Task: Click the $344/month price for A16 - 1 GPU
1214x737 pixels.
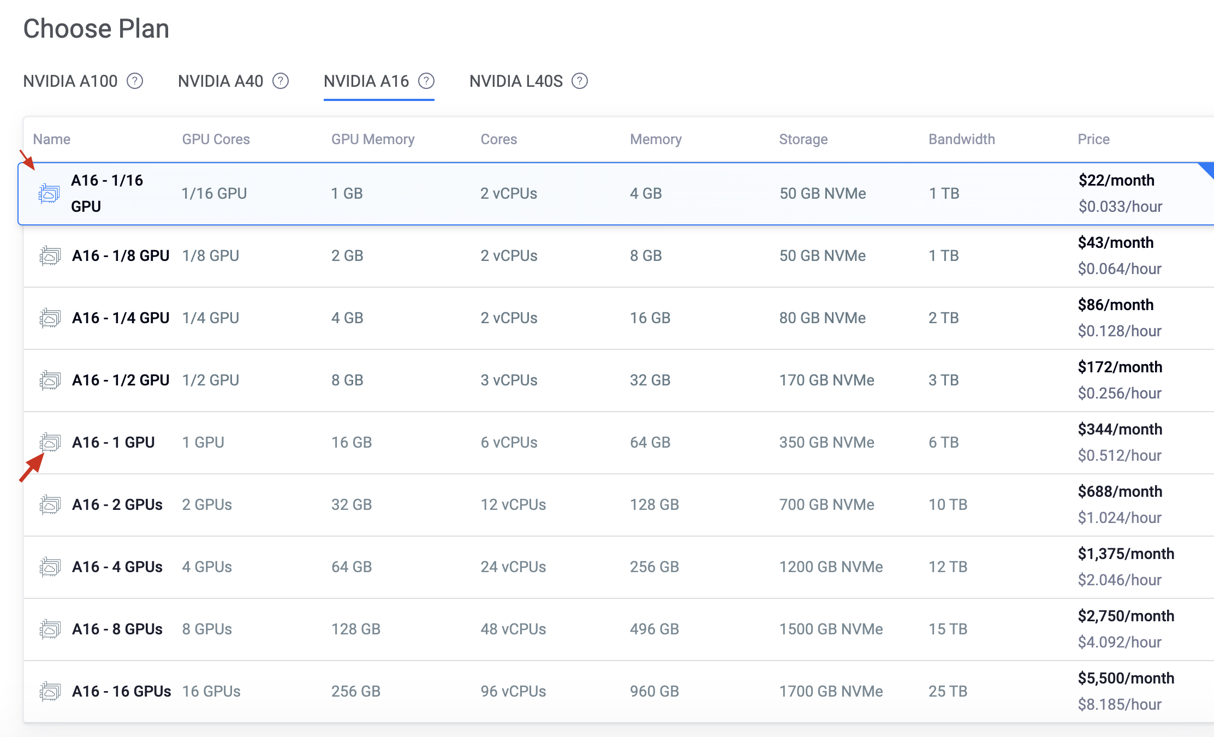Action: (1120, 429)
